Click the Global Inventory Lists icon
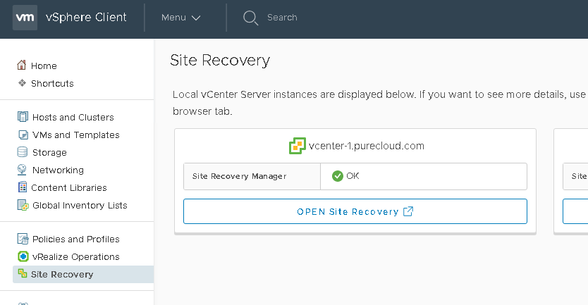 [23, 205]
